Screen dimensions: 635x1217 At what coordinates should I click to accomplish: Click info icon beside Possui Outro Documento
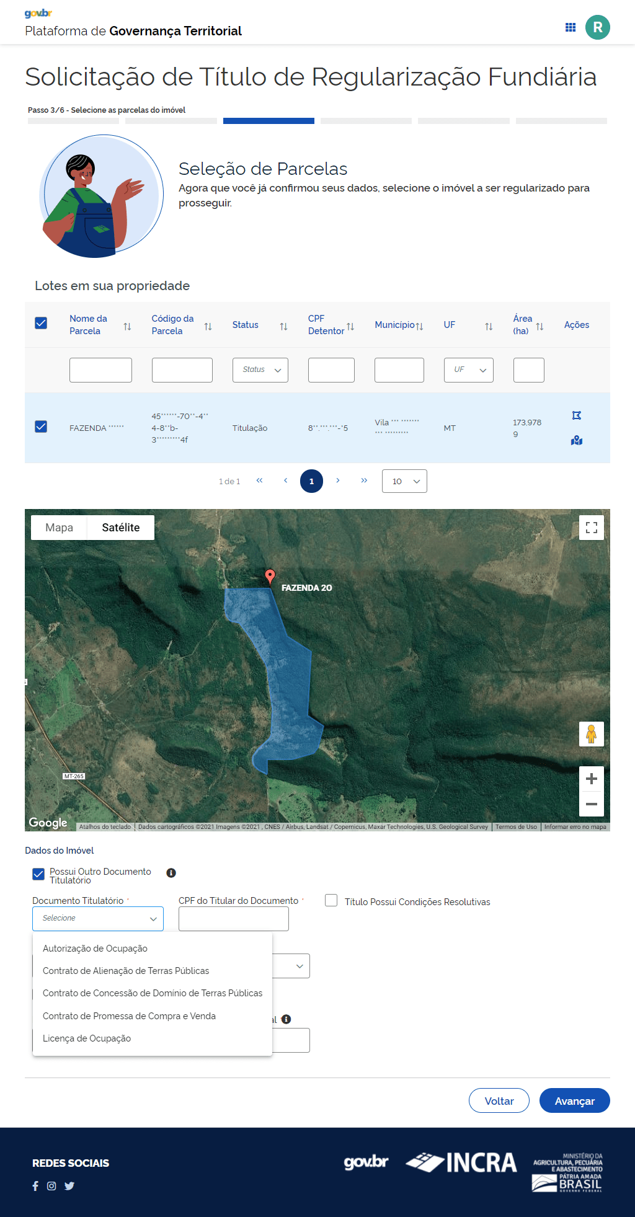171,873
